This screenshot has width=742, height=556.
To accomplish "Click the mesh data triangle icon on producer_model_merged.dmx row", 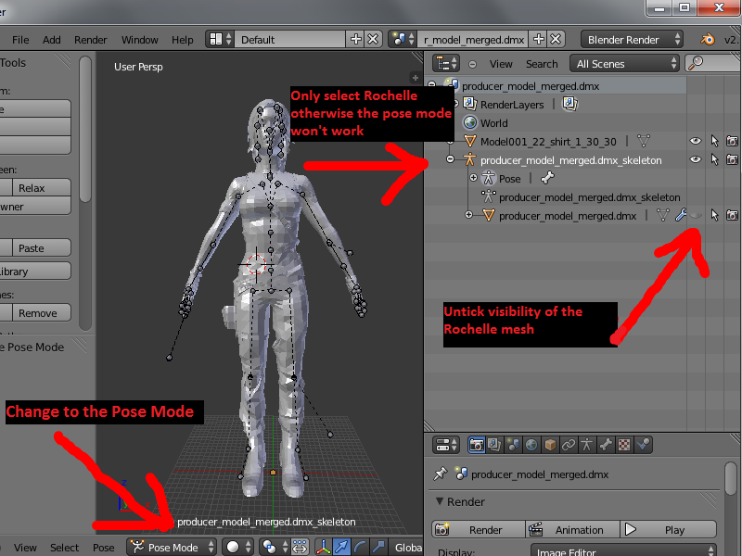I will click(663, 216).
